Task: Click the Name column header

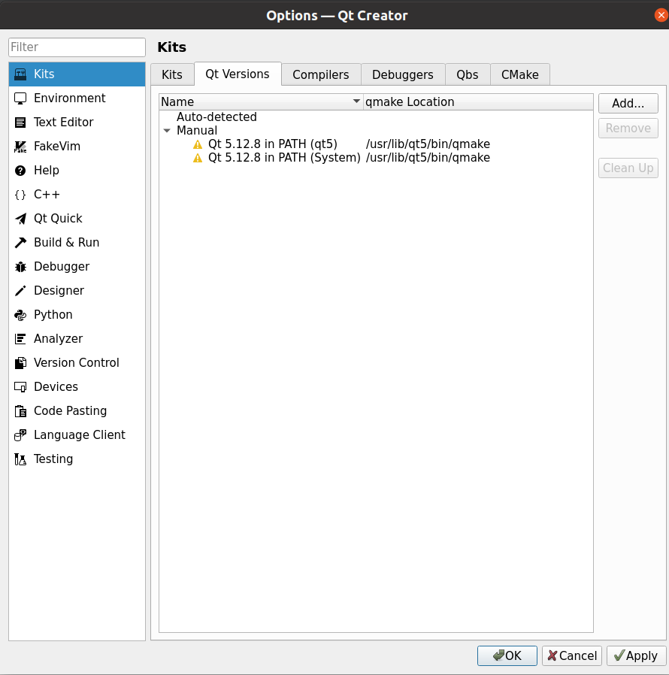Action: 261,102
